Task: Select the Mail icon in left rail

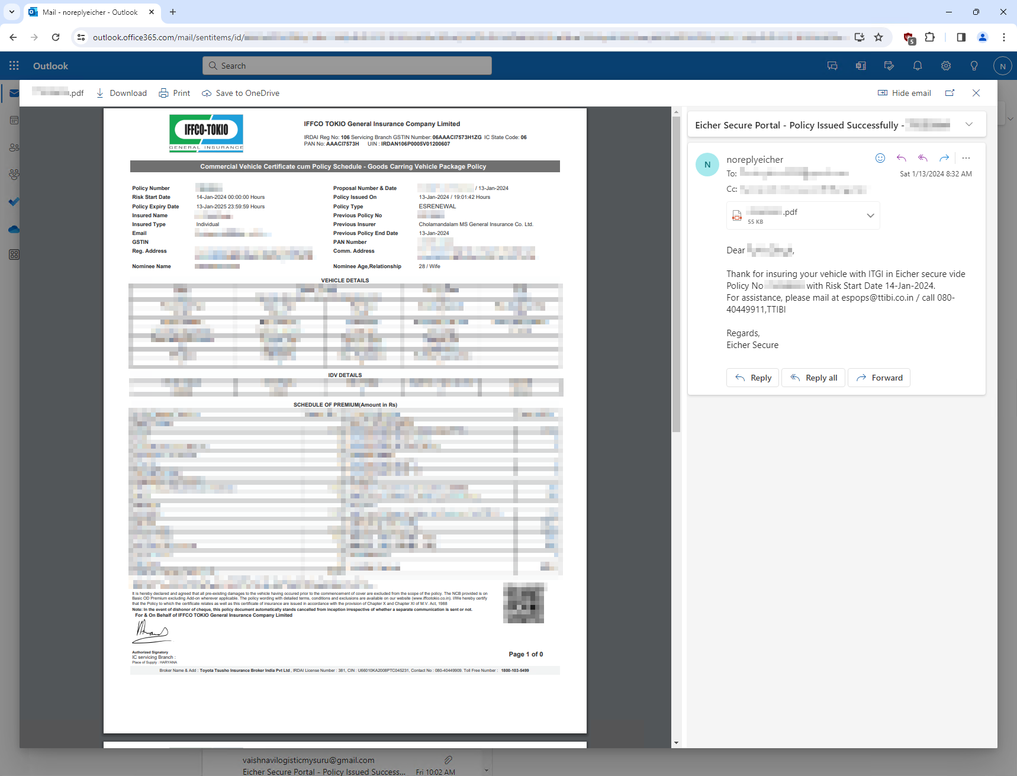Action: pos(14,94)
